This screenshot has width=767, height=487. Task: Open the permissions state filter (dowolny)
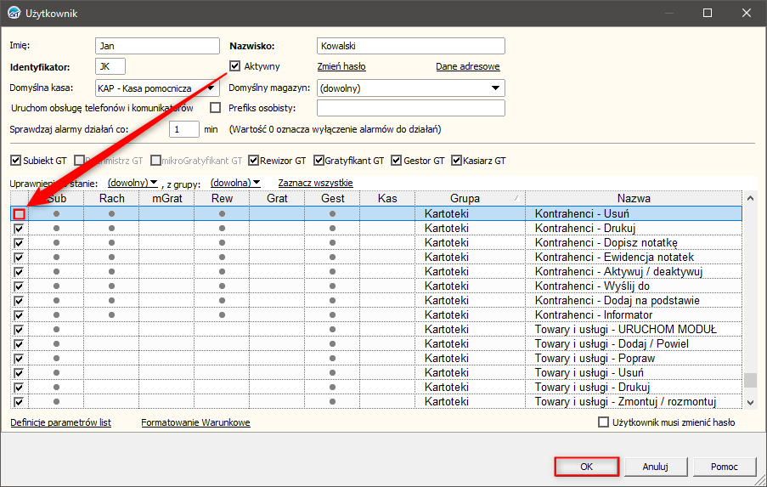pyautogui.click(x=133, y=183)
